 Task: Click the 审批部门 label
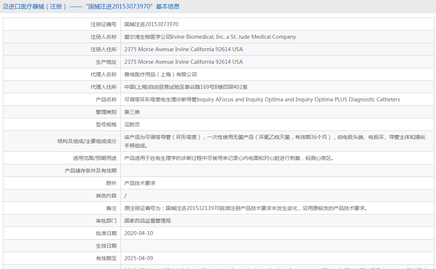point(106,221)
